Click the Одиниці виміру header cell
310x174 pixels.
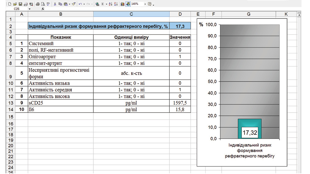pos(131,37)
